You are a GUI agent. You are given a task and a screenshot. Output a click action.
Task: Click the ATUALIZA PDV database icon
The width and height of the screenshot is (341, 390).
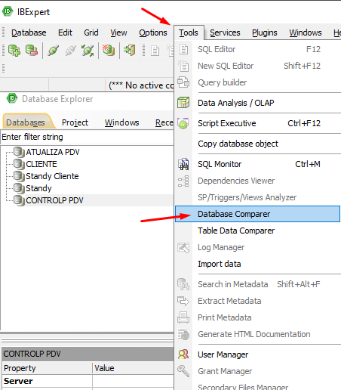[x=19, y=152]
